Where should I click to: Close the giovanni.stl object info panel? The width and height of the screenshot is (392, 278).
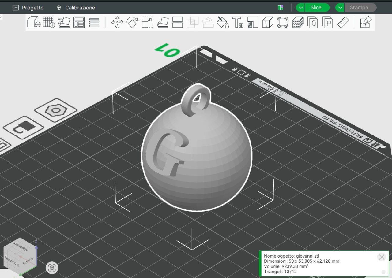[381, 257]
